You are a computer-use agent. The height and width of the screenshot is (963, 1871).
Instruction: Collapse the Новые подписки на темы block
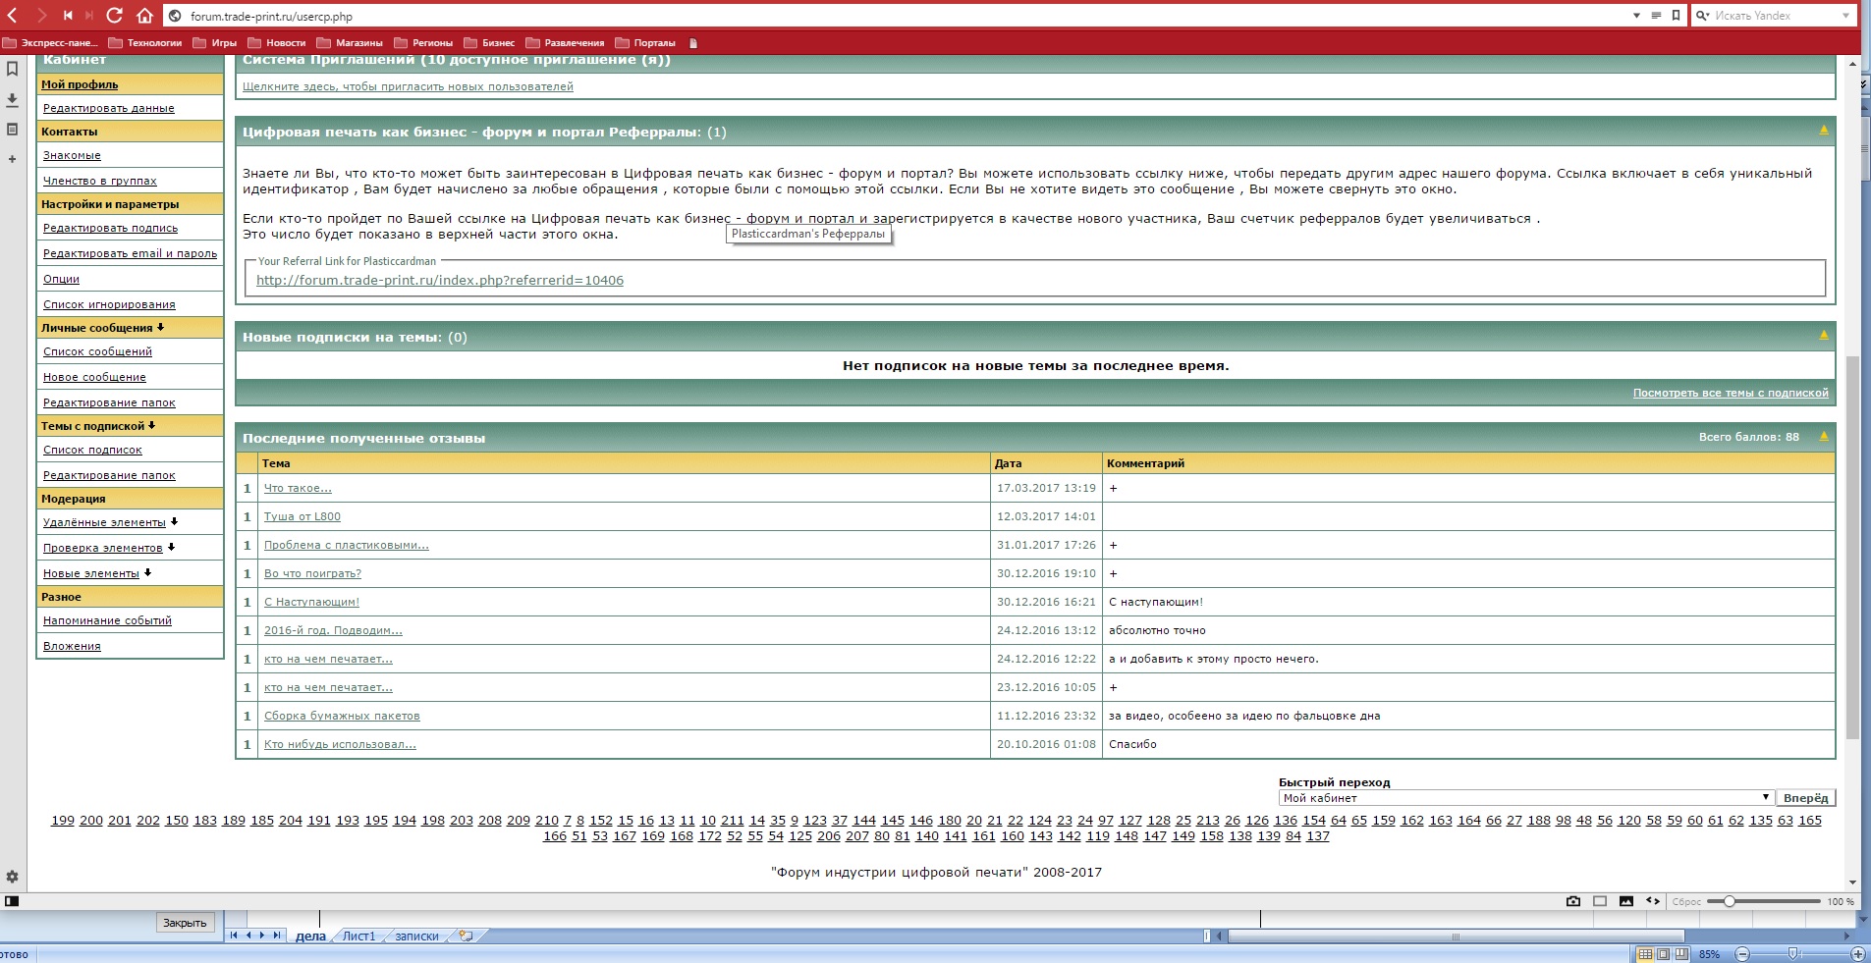pos(1824,336)
